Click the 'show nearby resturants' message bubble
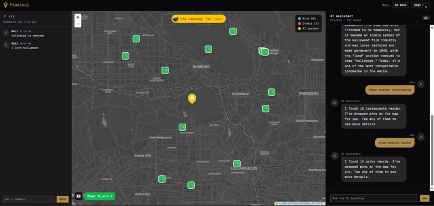434x206 pixels. (x=390, y=90)
